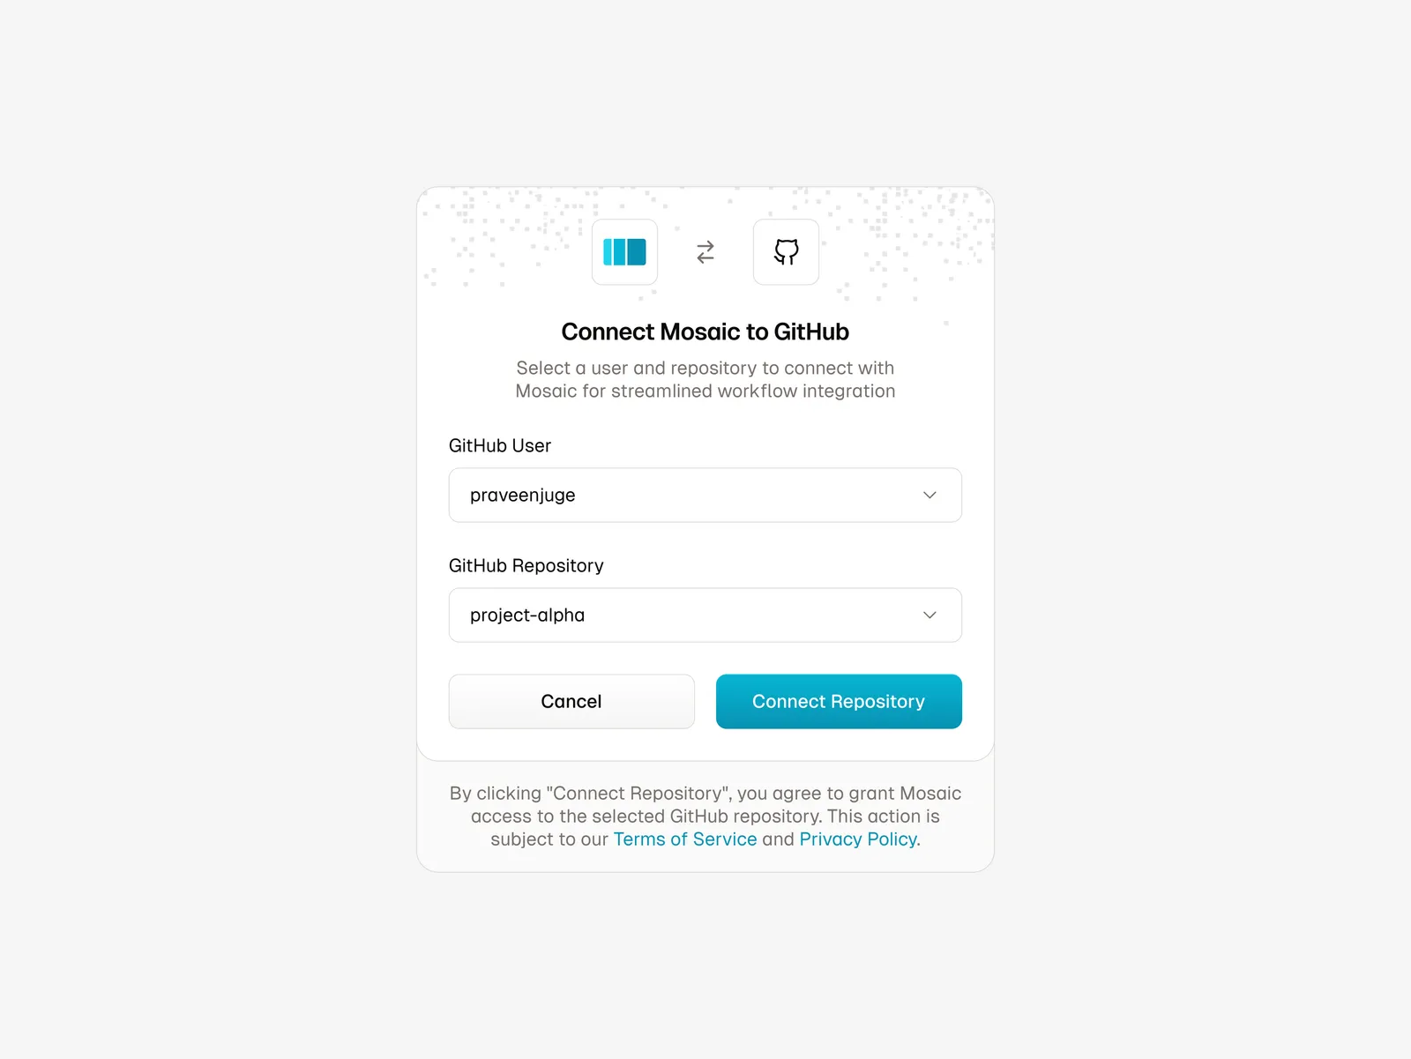Click the selected username praveenjuge

point(523,496)
